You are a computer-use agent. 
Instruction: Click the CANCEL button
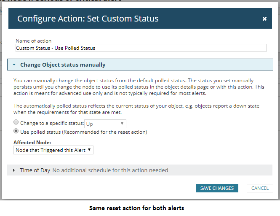click(x=260, y=188)
